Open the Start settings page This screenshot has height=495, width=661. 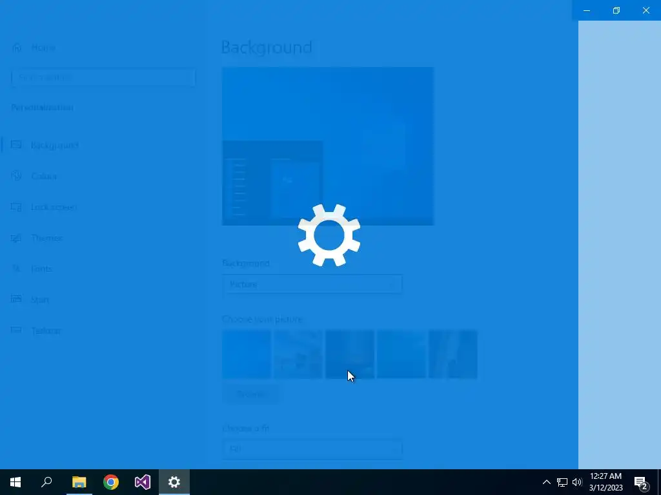coord(30,300)
